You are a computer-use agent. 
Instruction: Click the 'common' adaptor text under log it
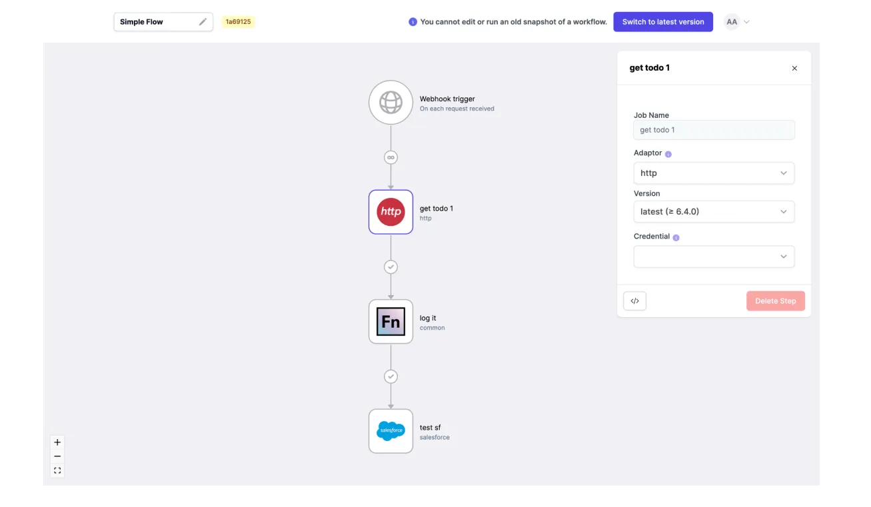pyautogui.click(x=432, y=328)
